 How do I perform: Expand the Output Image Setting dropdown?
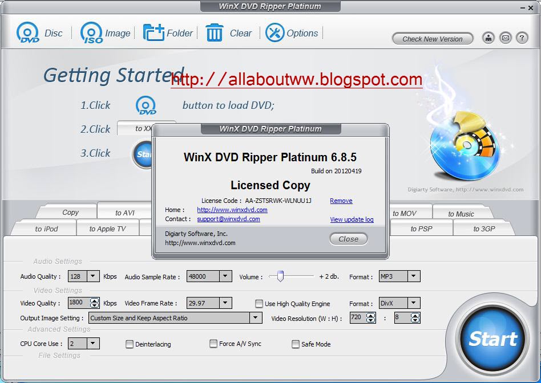point(255,317)
